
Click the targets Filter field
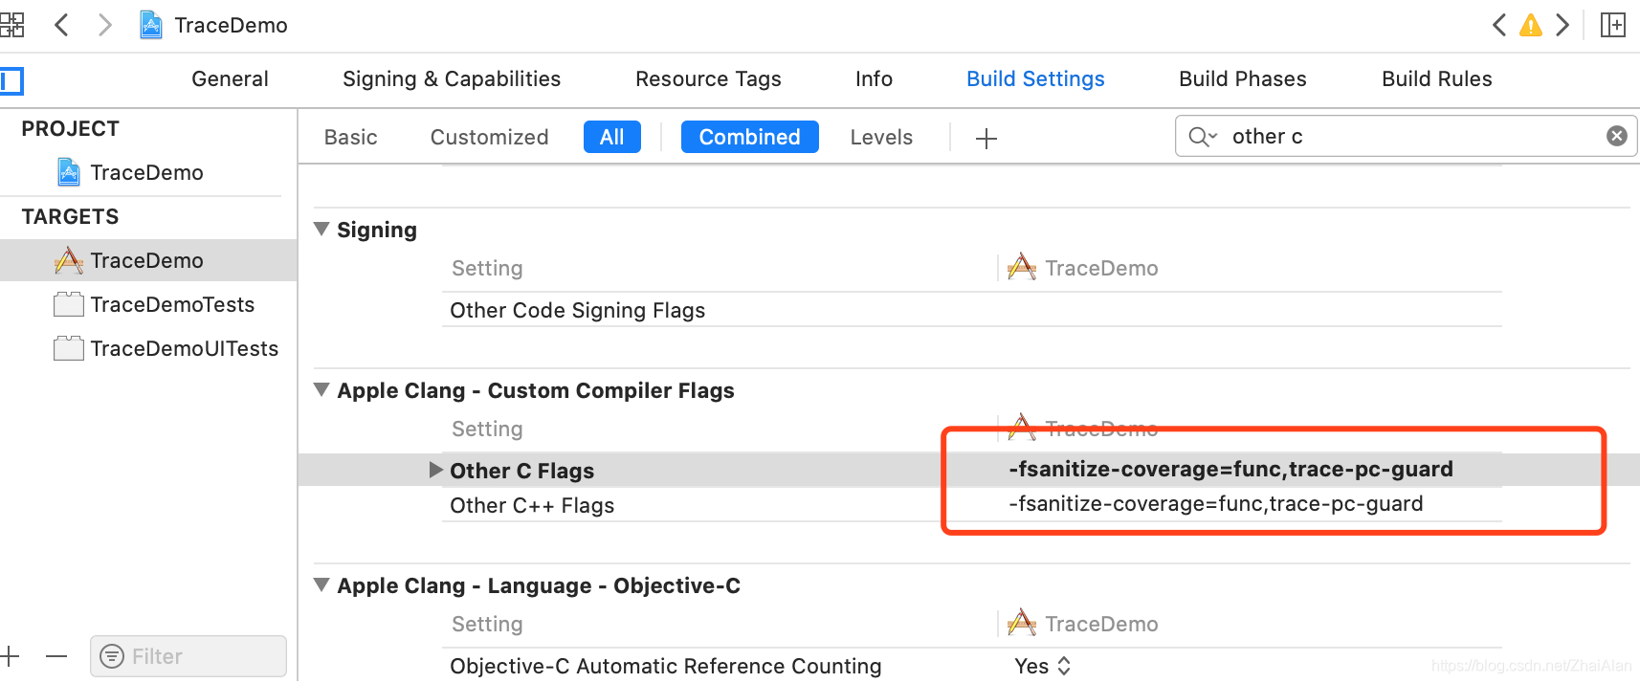pos(188,656)
